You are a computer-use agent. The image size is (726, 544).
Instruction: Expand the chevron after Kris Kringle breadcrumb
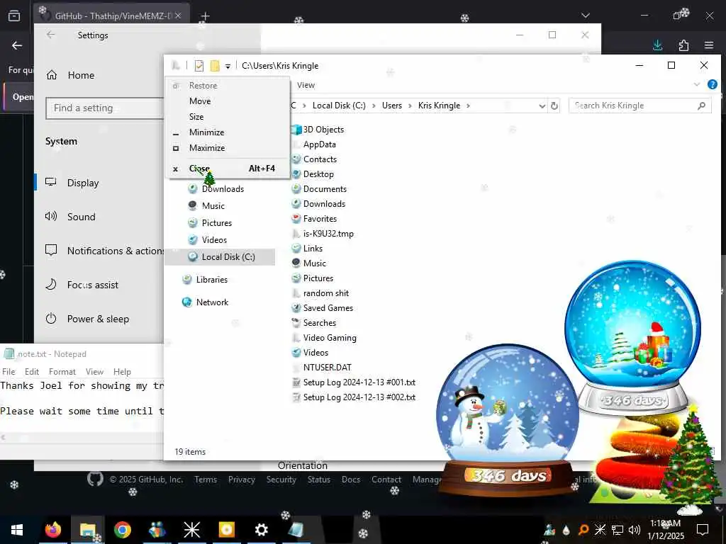click(x=468, y=106)
